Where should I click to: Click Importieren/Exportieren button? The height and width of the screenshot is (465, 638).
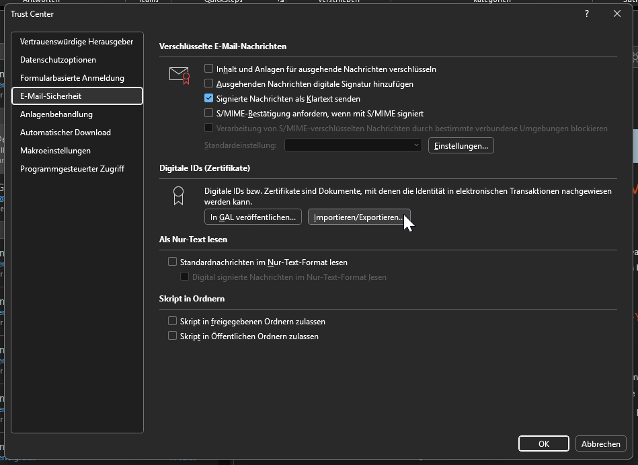[358, 217]
